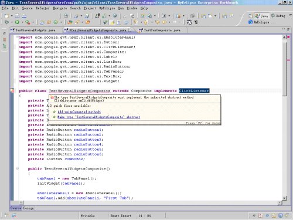Switch to the Debug perspective
Viewport: 293px width, 220px height.
pos(278,16)
